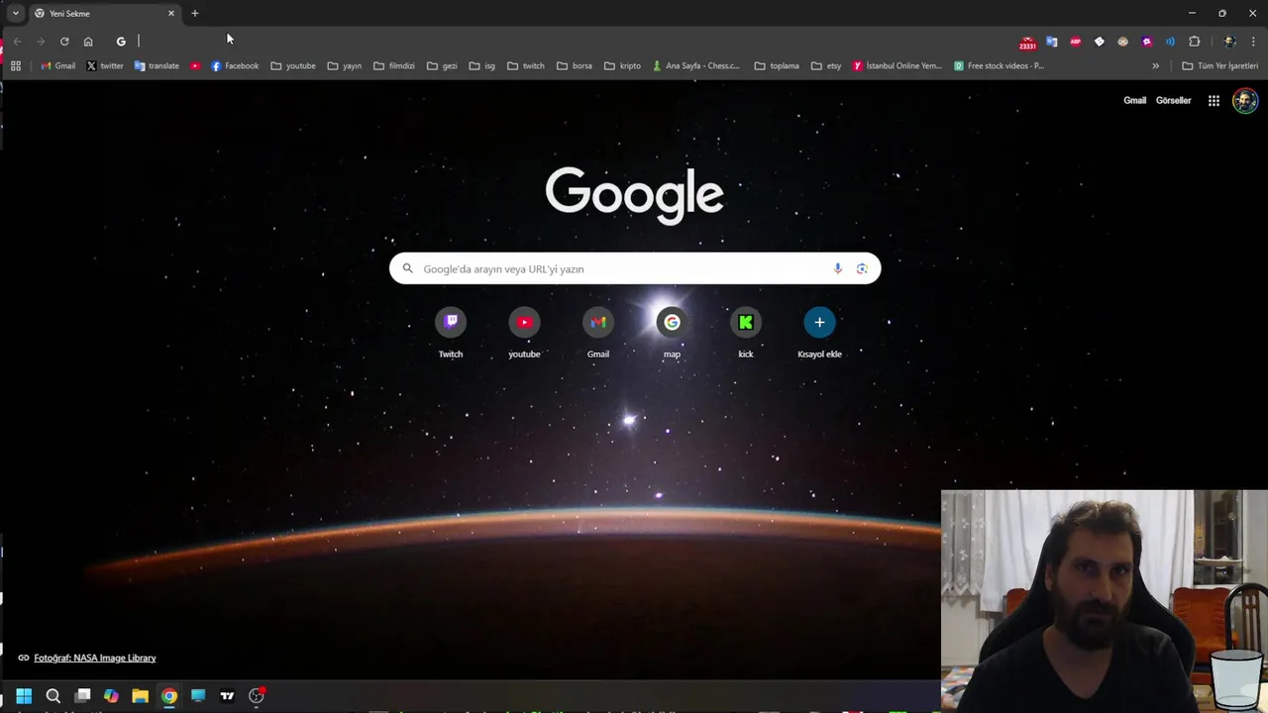Open the translate bookmark
Screen dimensions: 1268x713
[157, 66]
